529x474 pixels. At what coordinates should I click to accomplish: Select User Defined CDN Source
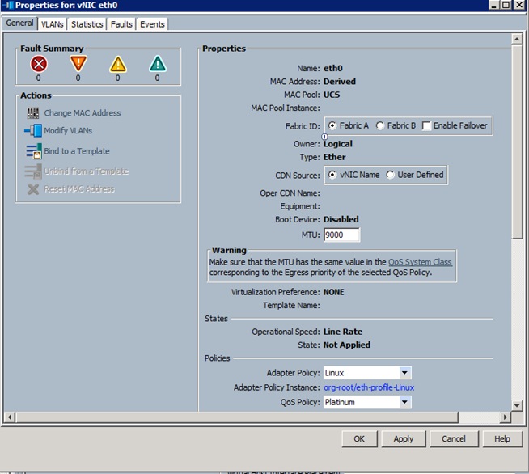click(390, 175)
